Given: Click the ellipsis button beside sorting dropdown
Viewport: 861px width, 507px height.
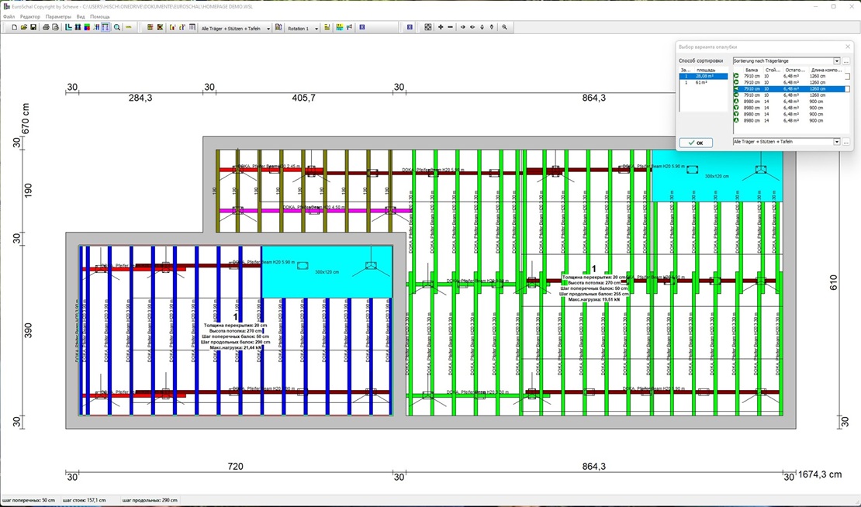Looking at the screenshot, I should pos(846,61).
